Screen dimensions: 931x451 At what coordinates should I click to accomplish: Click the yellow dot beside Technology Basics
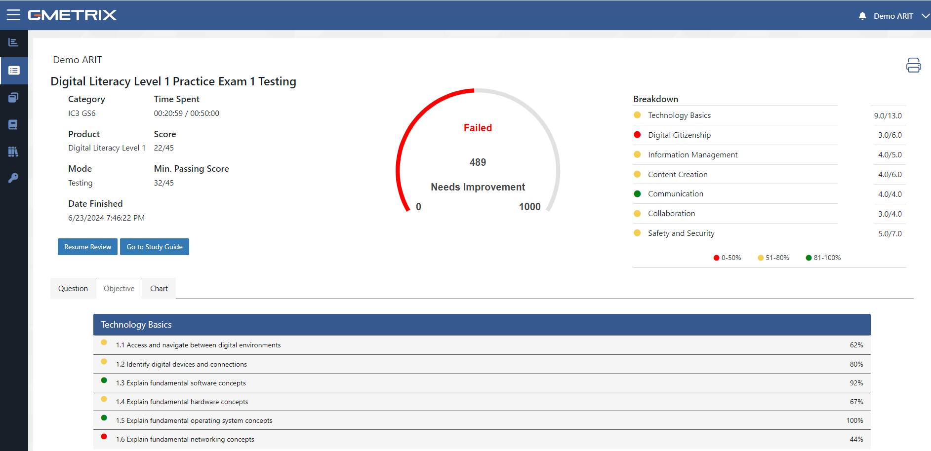(637, 115)
